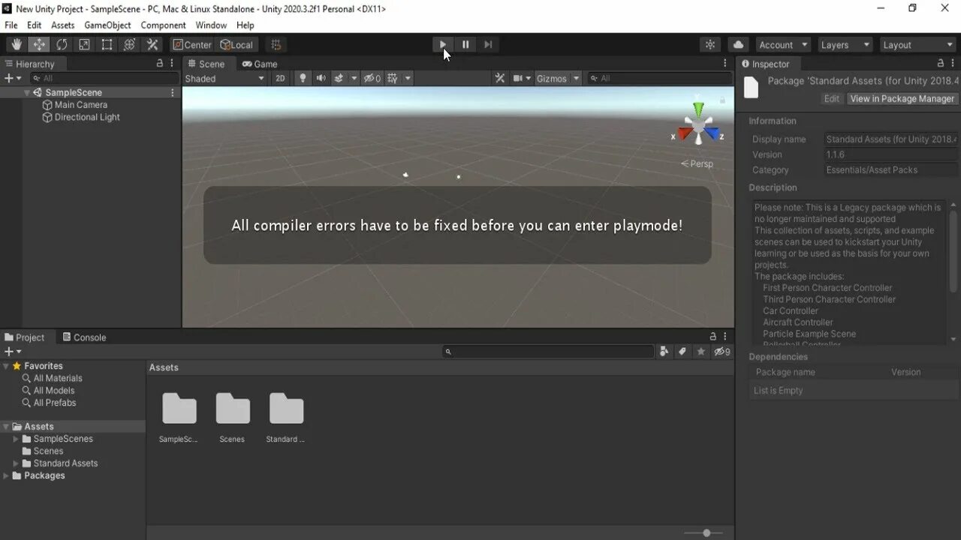Toggle handle rotation Local button
The height and width of the screenshot is (540, 961).
tap(237, 45)
